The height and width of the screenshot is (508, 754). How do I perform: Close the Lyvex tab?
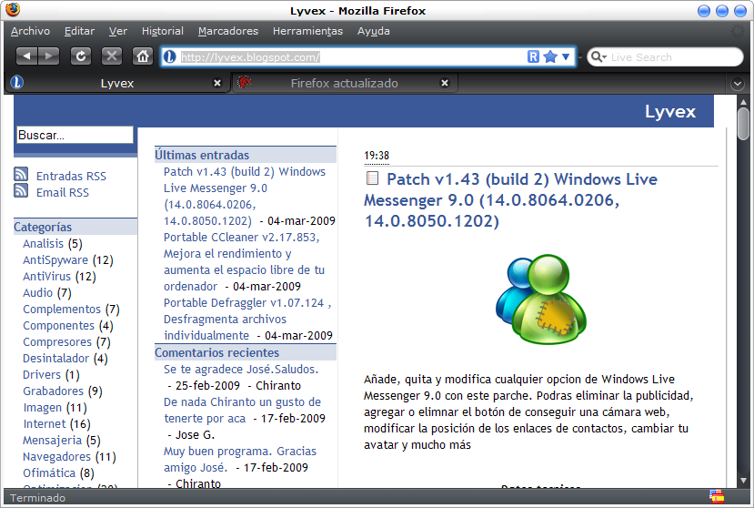pyautogui.click(x=216, y=83)
